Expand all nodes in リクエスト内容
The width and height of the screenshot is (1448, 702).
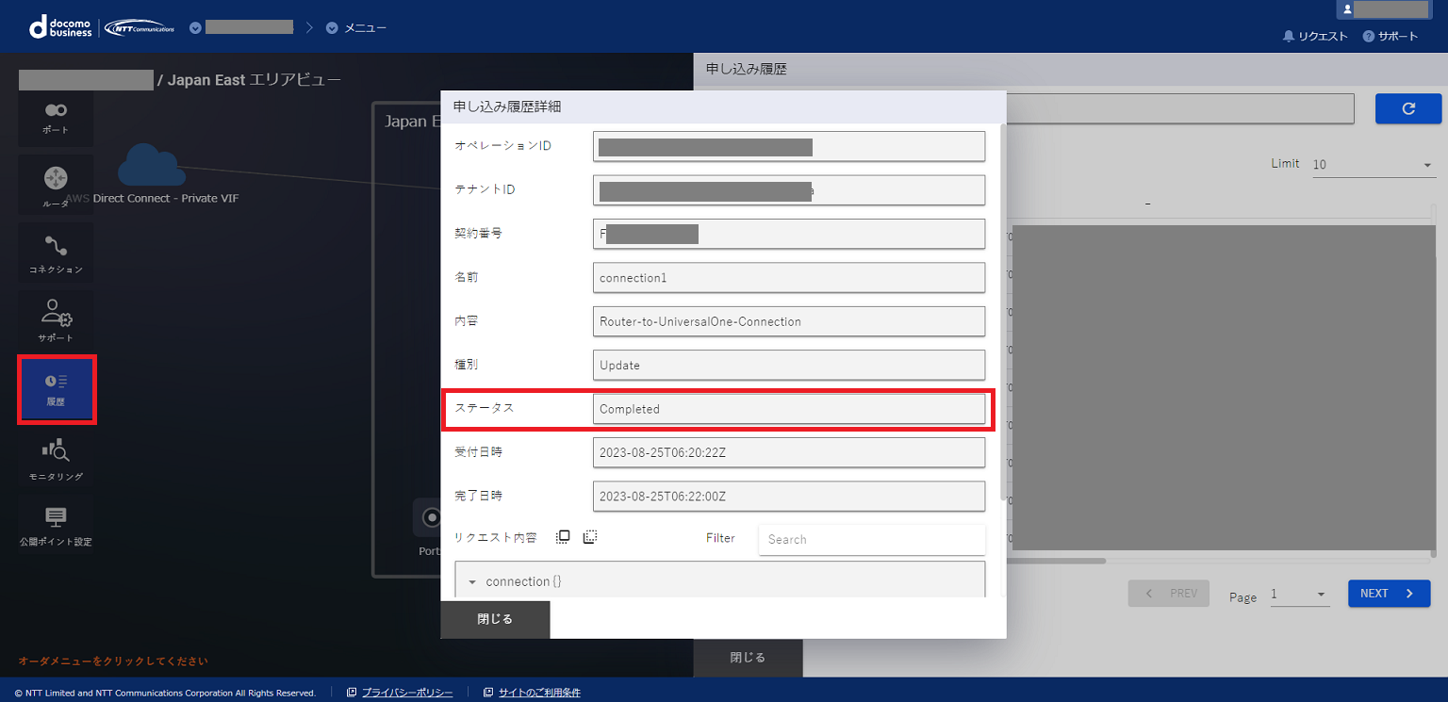(x=563, y=537)
